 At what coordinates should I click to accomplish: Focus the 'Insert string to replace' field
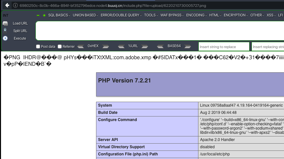click(x=224, y=46)
